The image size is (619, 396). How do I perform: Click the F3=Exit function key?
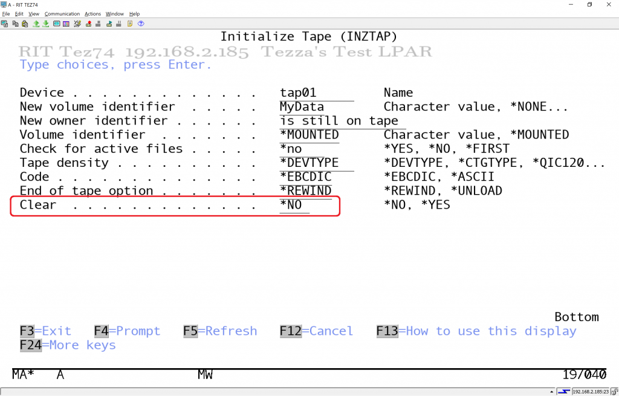45,331
